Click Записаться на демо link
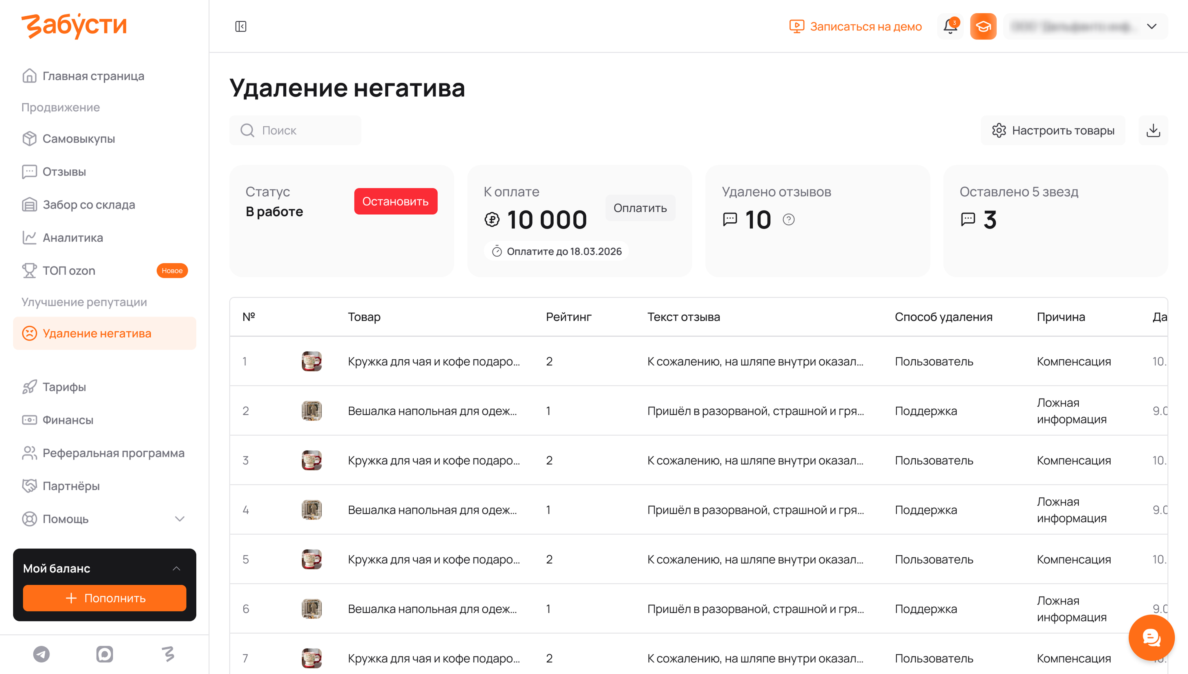Image resolution: width=1188 pixels, height=674 pixels. click(x=855, y=26)
